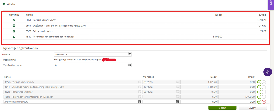This screenshot has height=111, width=274.
Task: Open the purple AI assistant sparkle button
Action: [x=268, y=72]
